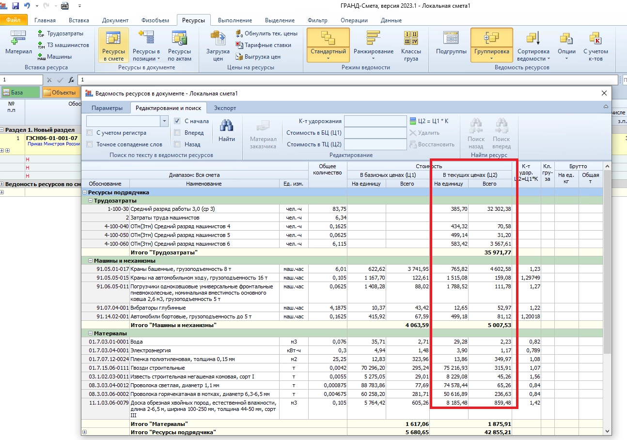This screenshot has height=440, width=627.
Task: Check Точное совпадение слов option
Action: 90,144
